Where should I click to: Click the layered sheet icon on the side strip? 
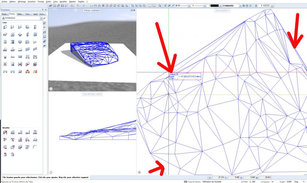(x=45, y=41)
